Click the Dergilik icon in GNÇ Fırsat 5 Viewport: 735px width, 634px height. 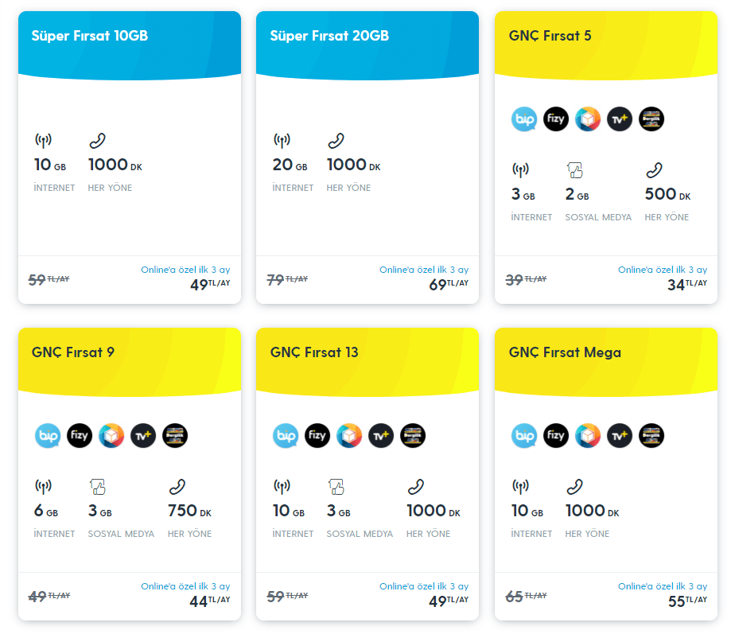point(651,119)
